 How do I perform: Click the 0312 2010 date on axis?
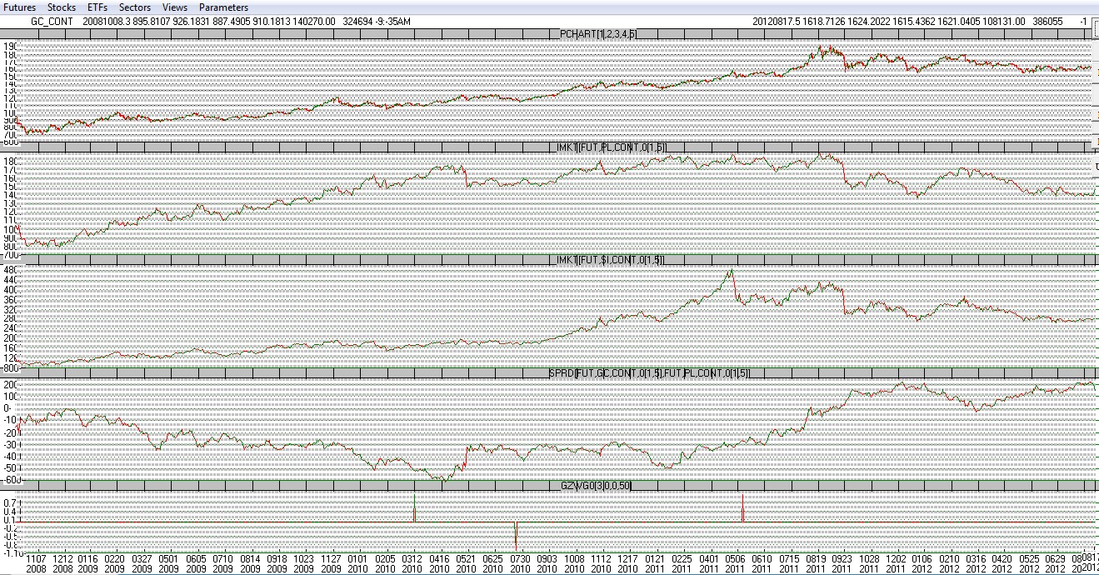click(x=412, y=563)
